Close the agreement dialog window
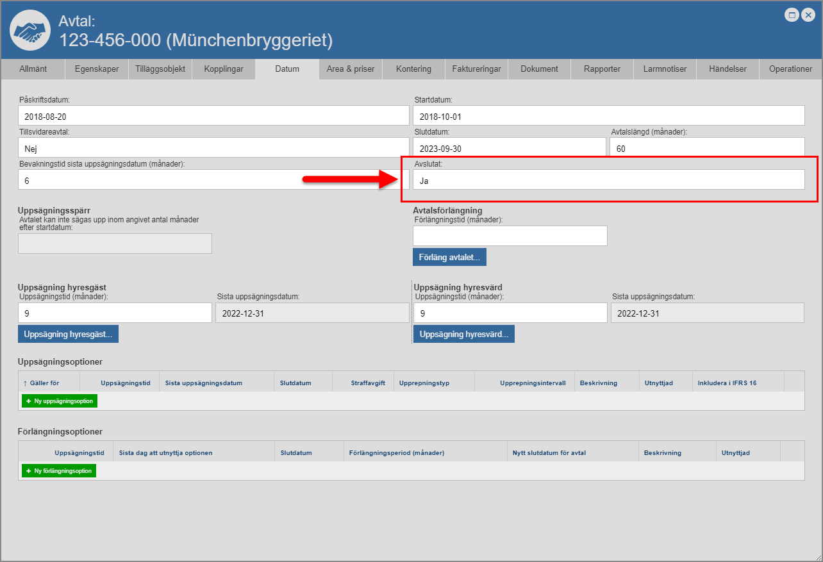This screenshot has width=823, height=562. pos(808,15)
